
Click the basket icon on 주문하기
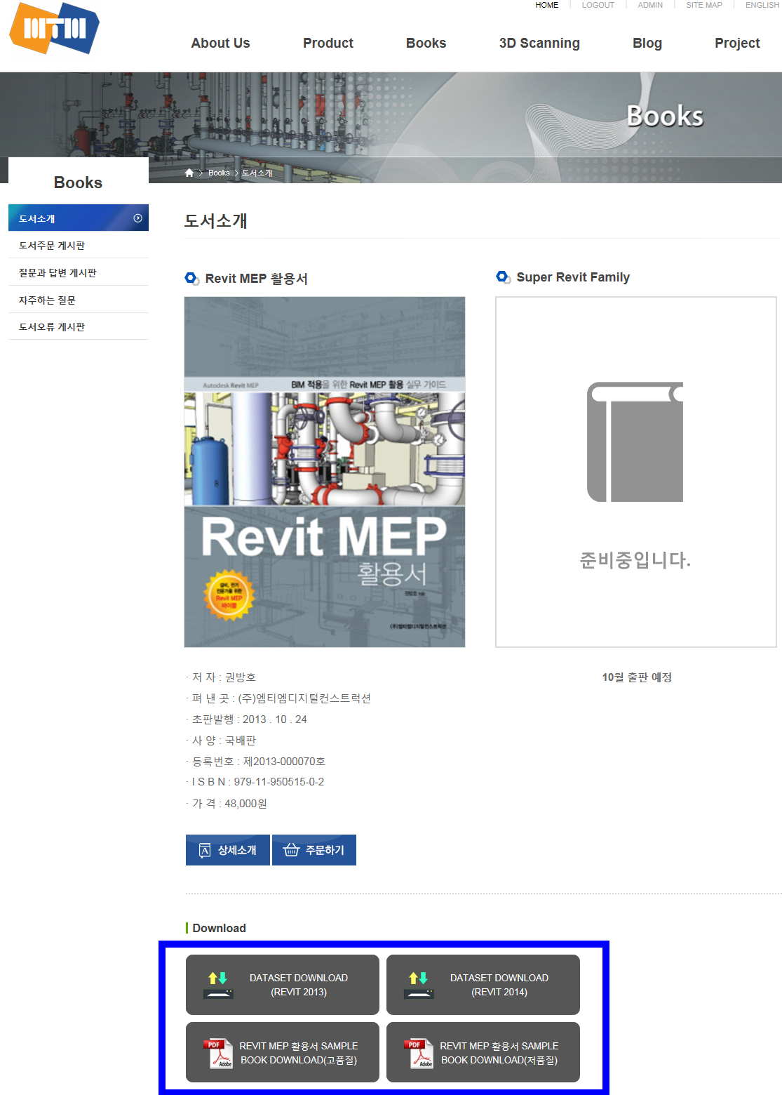[x=291, y=850]
